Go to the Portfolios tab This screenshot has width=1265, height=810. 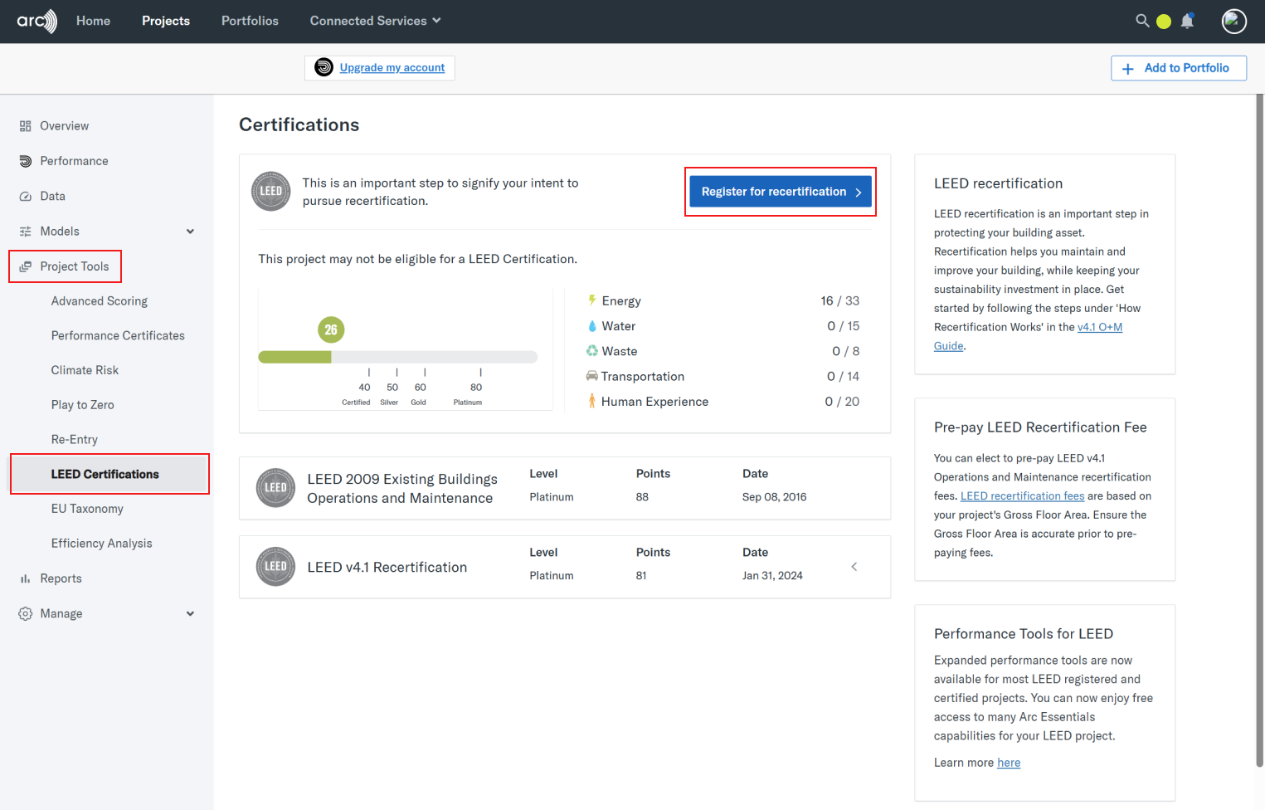tap(250, 21)
